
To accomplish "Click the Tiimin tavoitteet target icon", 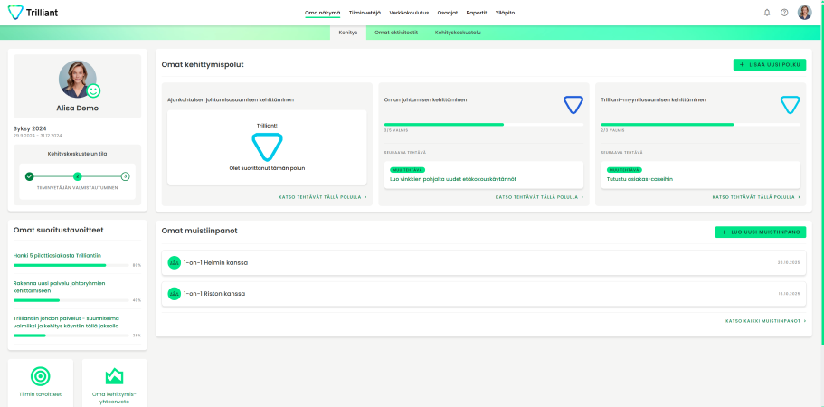I will point(40,375).
